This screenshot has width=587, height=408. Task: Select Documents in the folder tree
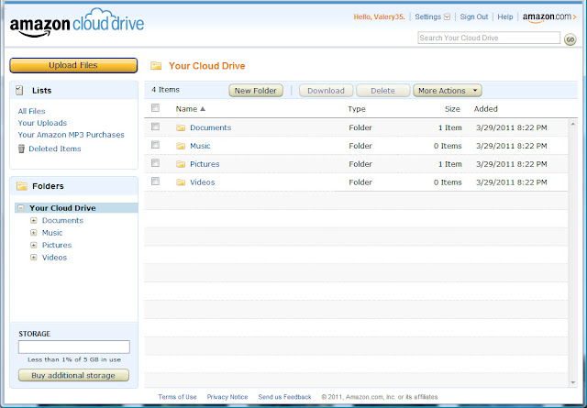pyautogui.click(x=62, y=220)
